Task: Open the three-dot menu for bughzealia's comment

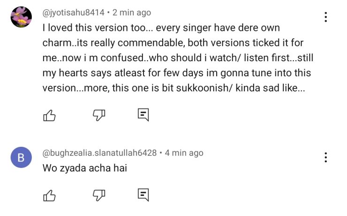Action: (325, 158)
